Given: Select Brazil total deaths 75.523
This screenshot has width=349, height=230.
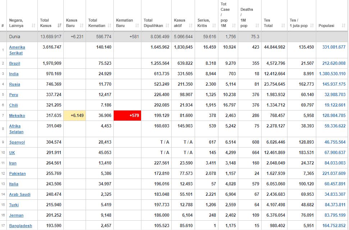Looking at the screenshot, I should pyautogui.click(x=105, y=63).
